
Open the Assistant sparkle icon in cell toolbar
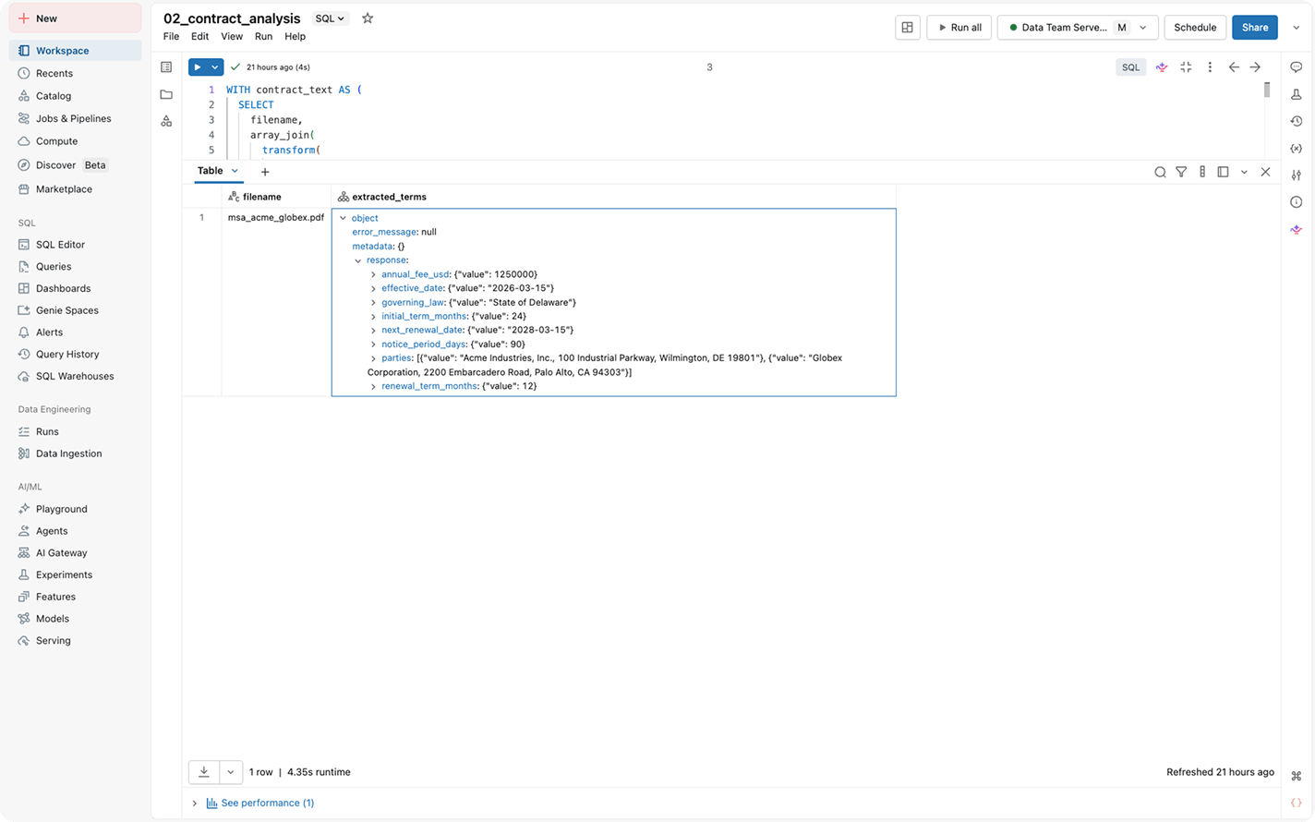[x=1162, y=67]
